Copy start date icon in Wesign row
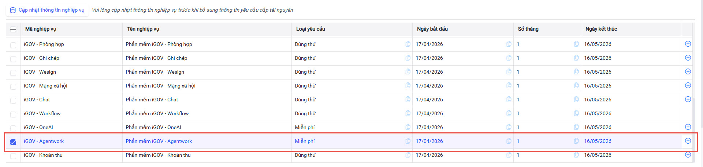703x167 pixels. pos(509,71)
